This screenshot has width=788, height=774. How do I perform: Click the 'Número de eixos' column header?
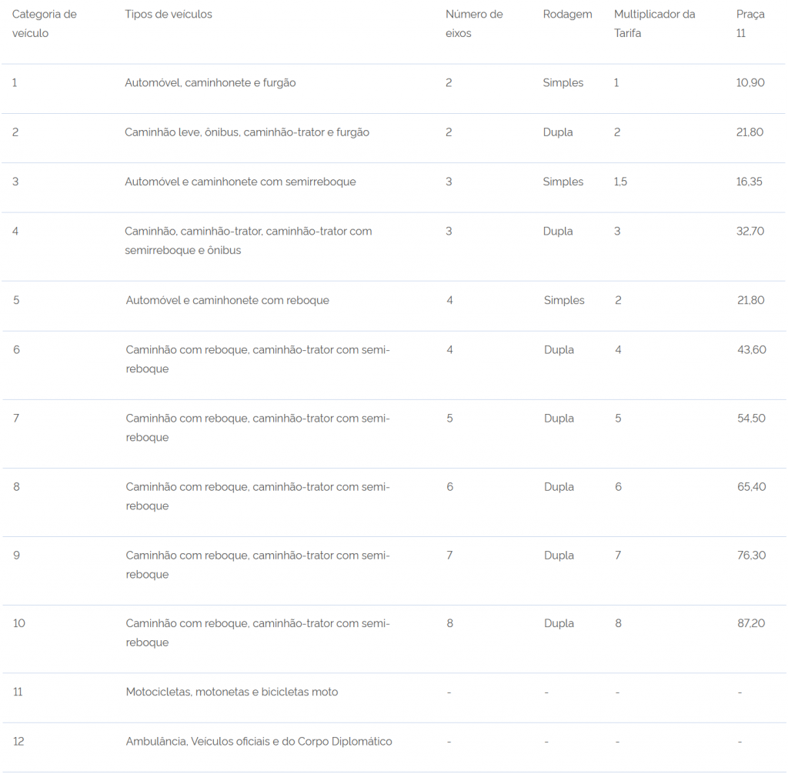click(474, 24)
